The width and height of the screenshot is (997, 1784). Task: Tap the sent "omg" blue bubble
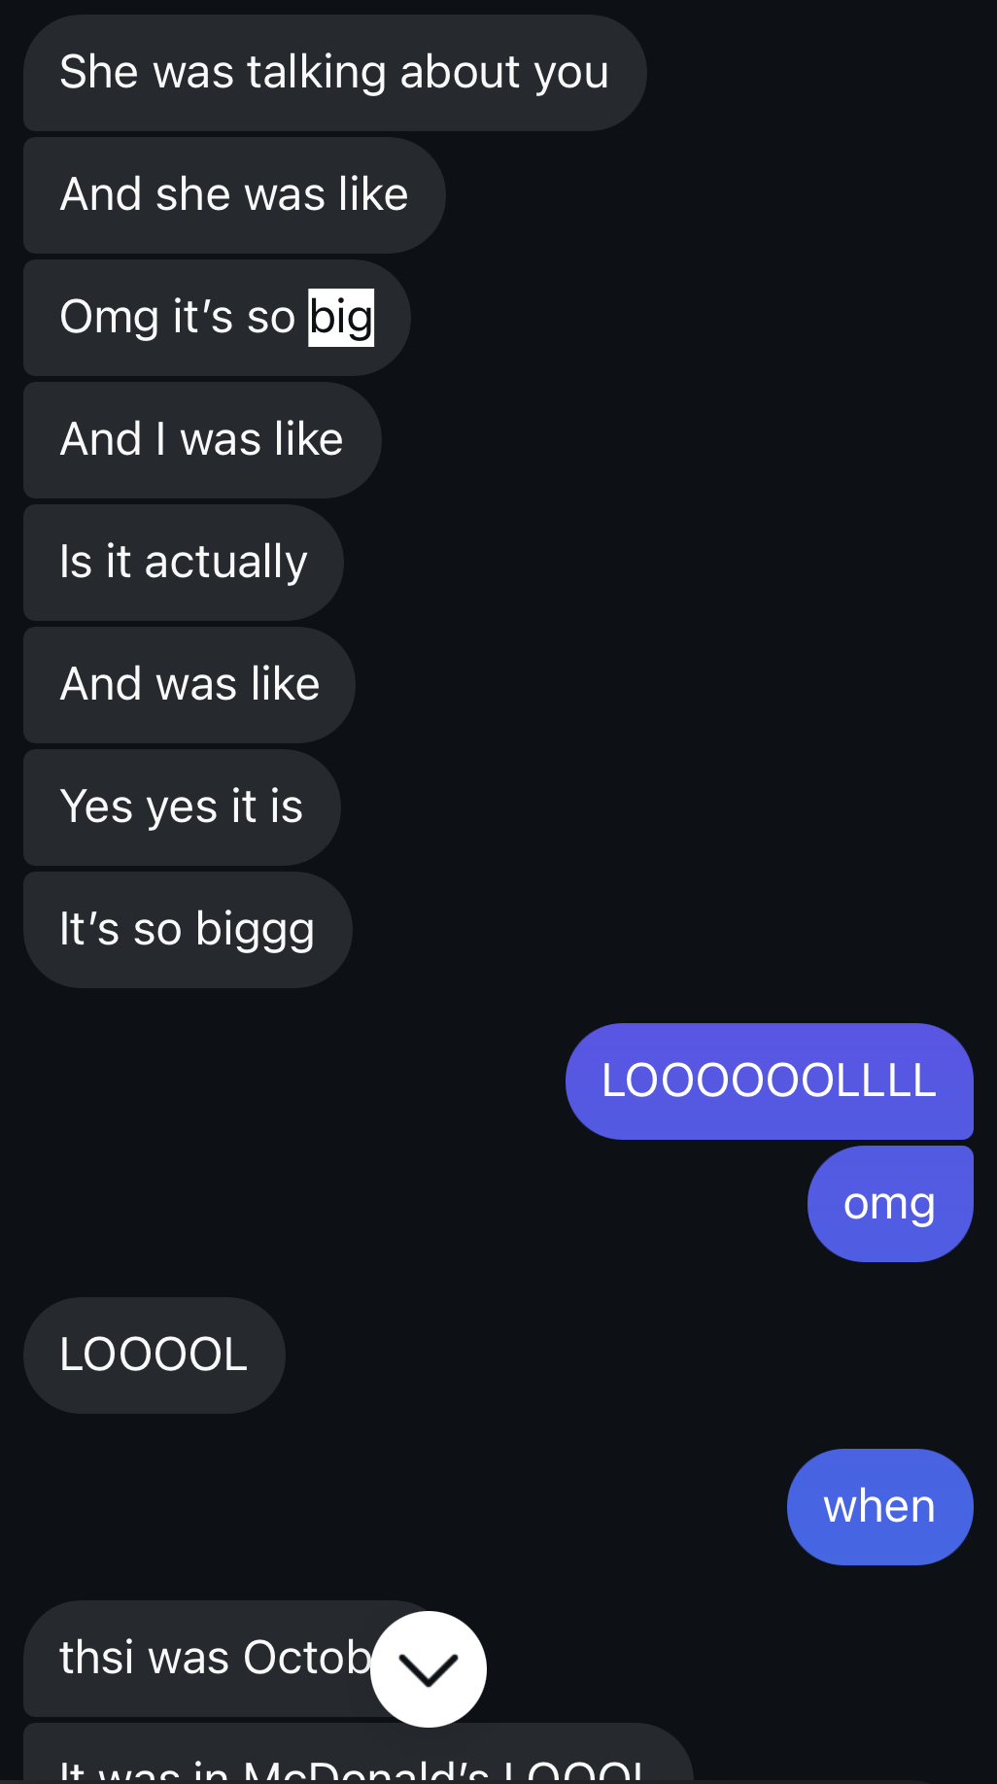click(890, 1204)
